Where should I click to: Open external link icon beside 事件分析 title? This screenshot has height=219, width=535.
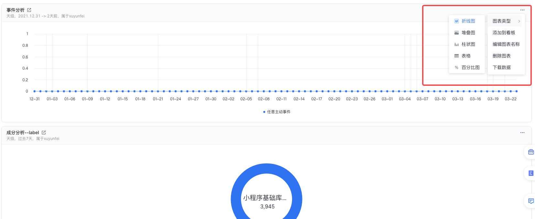[x=29, y=10]
